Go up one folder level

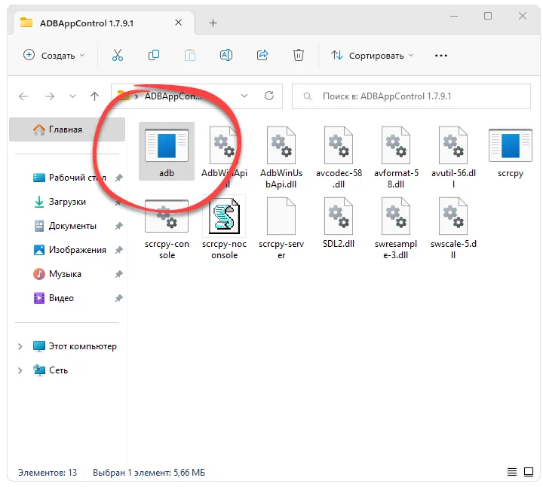coord(94,96)
